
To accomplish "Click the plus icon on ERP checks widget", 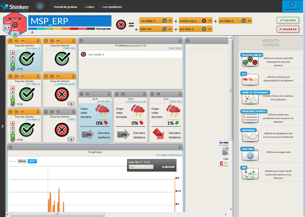I will [58, 112].
